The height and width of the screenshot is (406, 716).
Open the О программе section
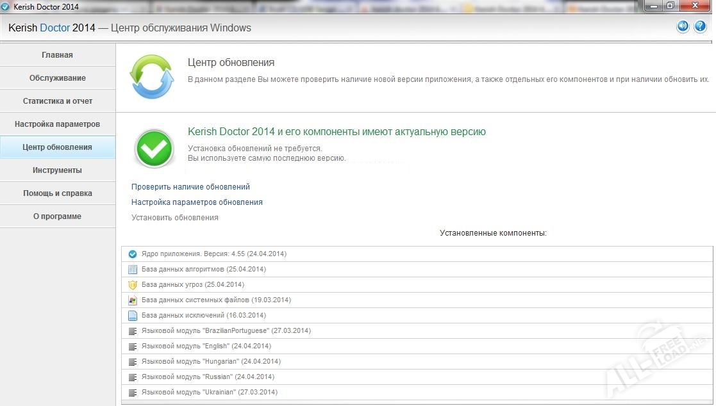[58, 216]
